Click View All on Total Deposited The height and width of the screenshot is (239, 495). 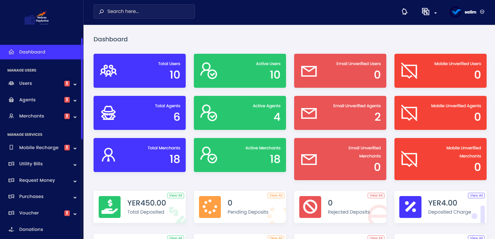[176, 196]
